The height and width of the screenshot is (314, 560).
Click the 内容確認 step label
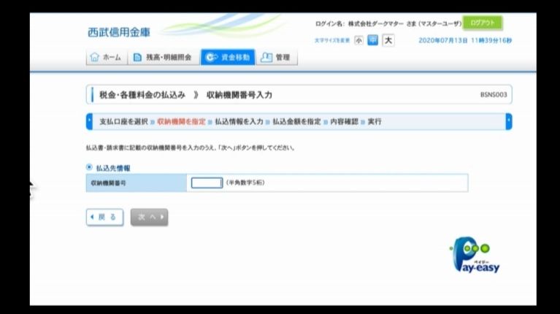[344, 121]
